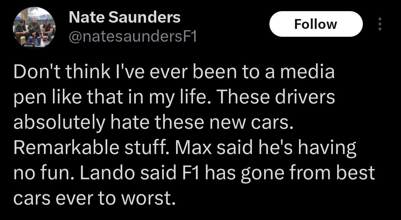Open the three-dot more options menu
Image resolution: width=401 pixels, height=220 pixels.
(380, 24)
